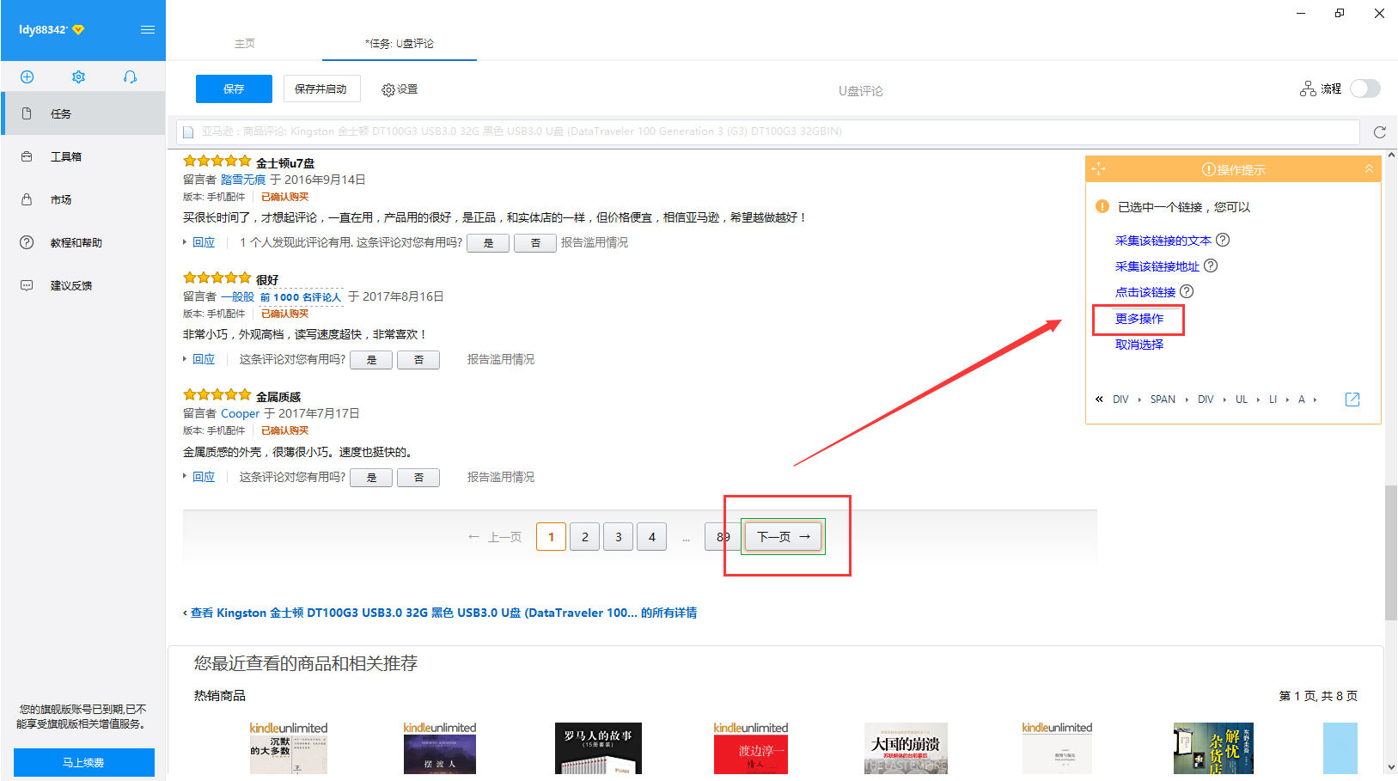The height and width of the screenshot is (781, 1398).
Task: Go to page 4 of reviews
Action: (x=652, y=537)
